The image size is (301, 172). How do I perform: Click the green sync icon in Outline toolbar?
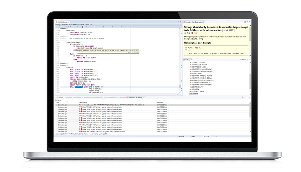click(245, 60)
